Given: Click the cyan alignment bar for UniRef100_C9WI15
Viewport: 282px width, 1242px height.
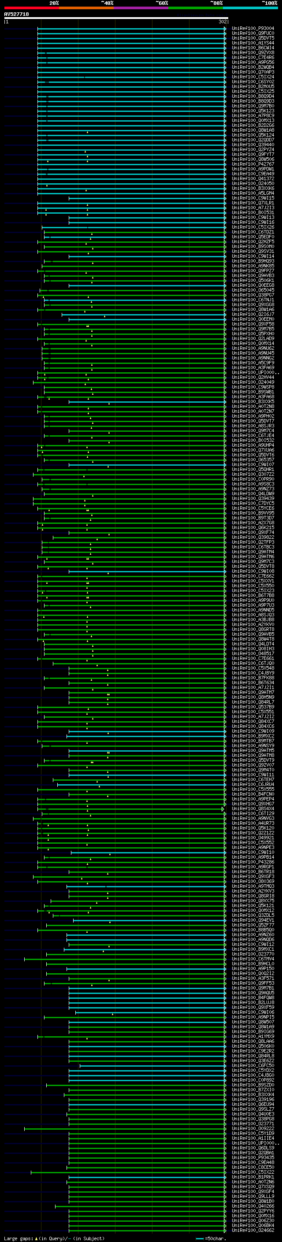Looking at the screenshot, I should click(147, 198).
